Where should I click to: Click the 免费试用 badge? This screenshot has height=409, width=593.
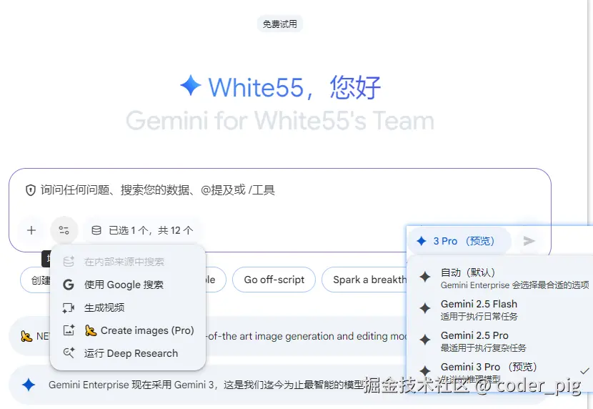[280, 24]
